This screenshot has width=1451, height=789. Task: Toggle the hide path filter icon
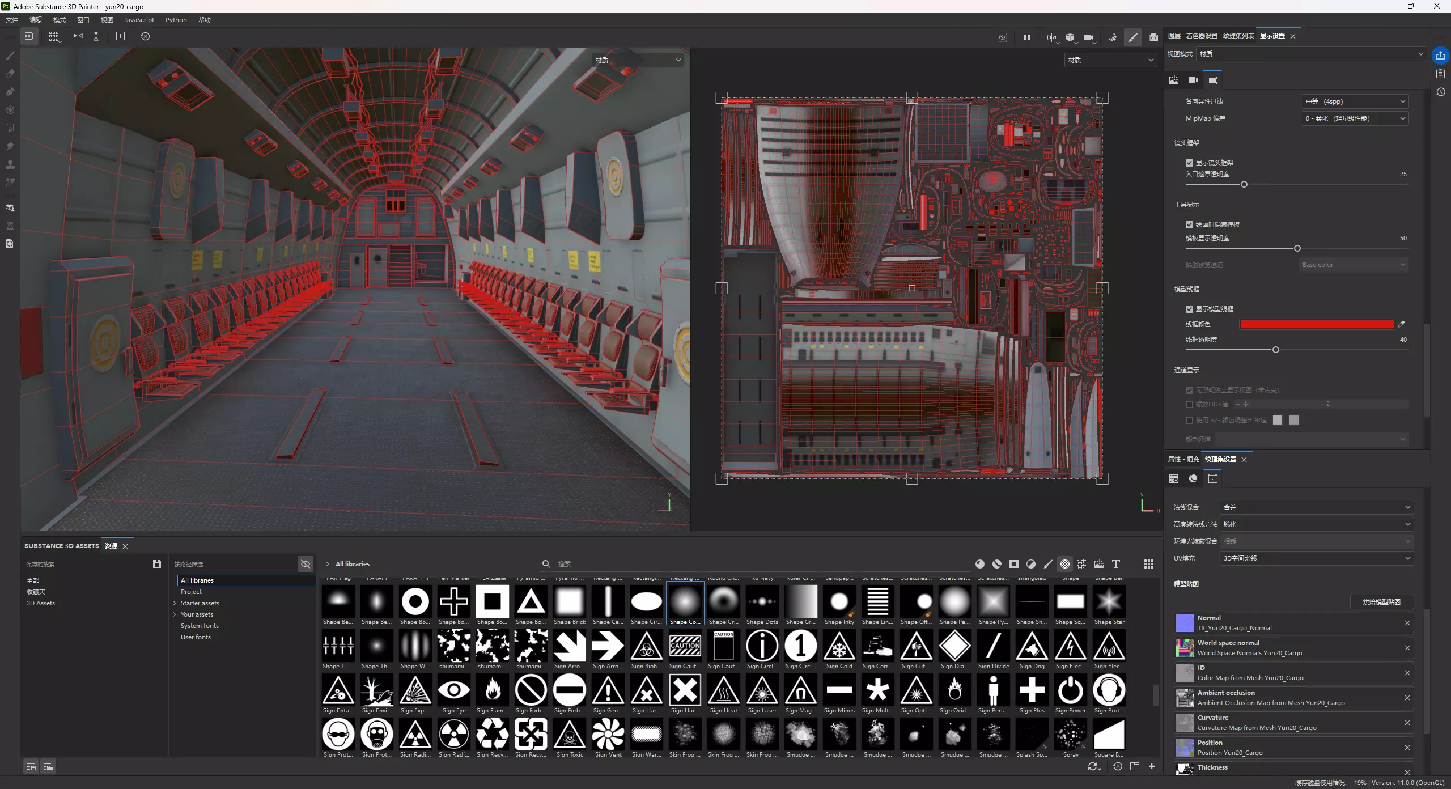pyautogui.click(x=306, y=564)
